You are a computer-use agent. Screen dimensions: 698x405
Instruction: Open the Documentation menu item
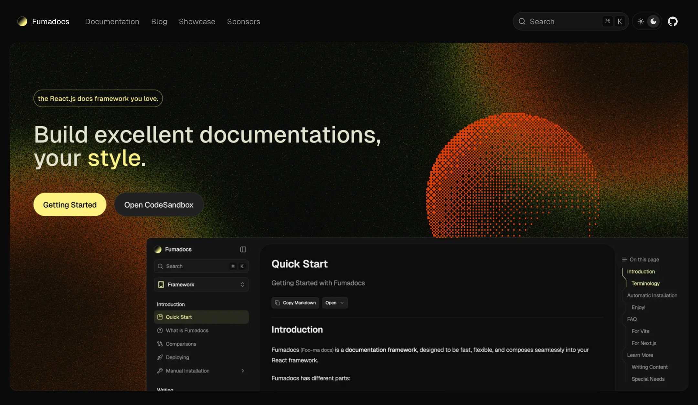(112, 21)
